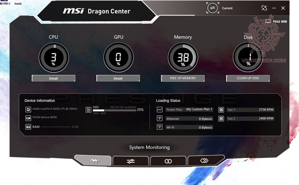Click the Disk usage gauge
This screenshot has height=185, width=299.
point(248,57)
